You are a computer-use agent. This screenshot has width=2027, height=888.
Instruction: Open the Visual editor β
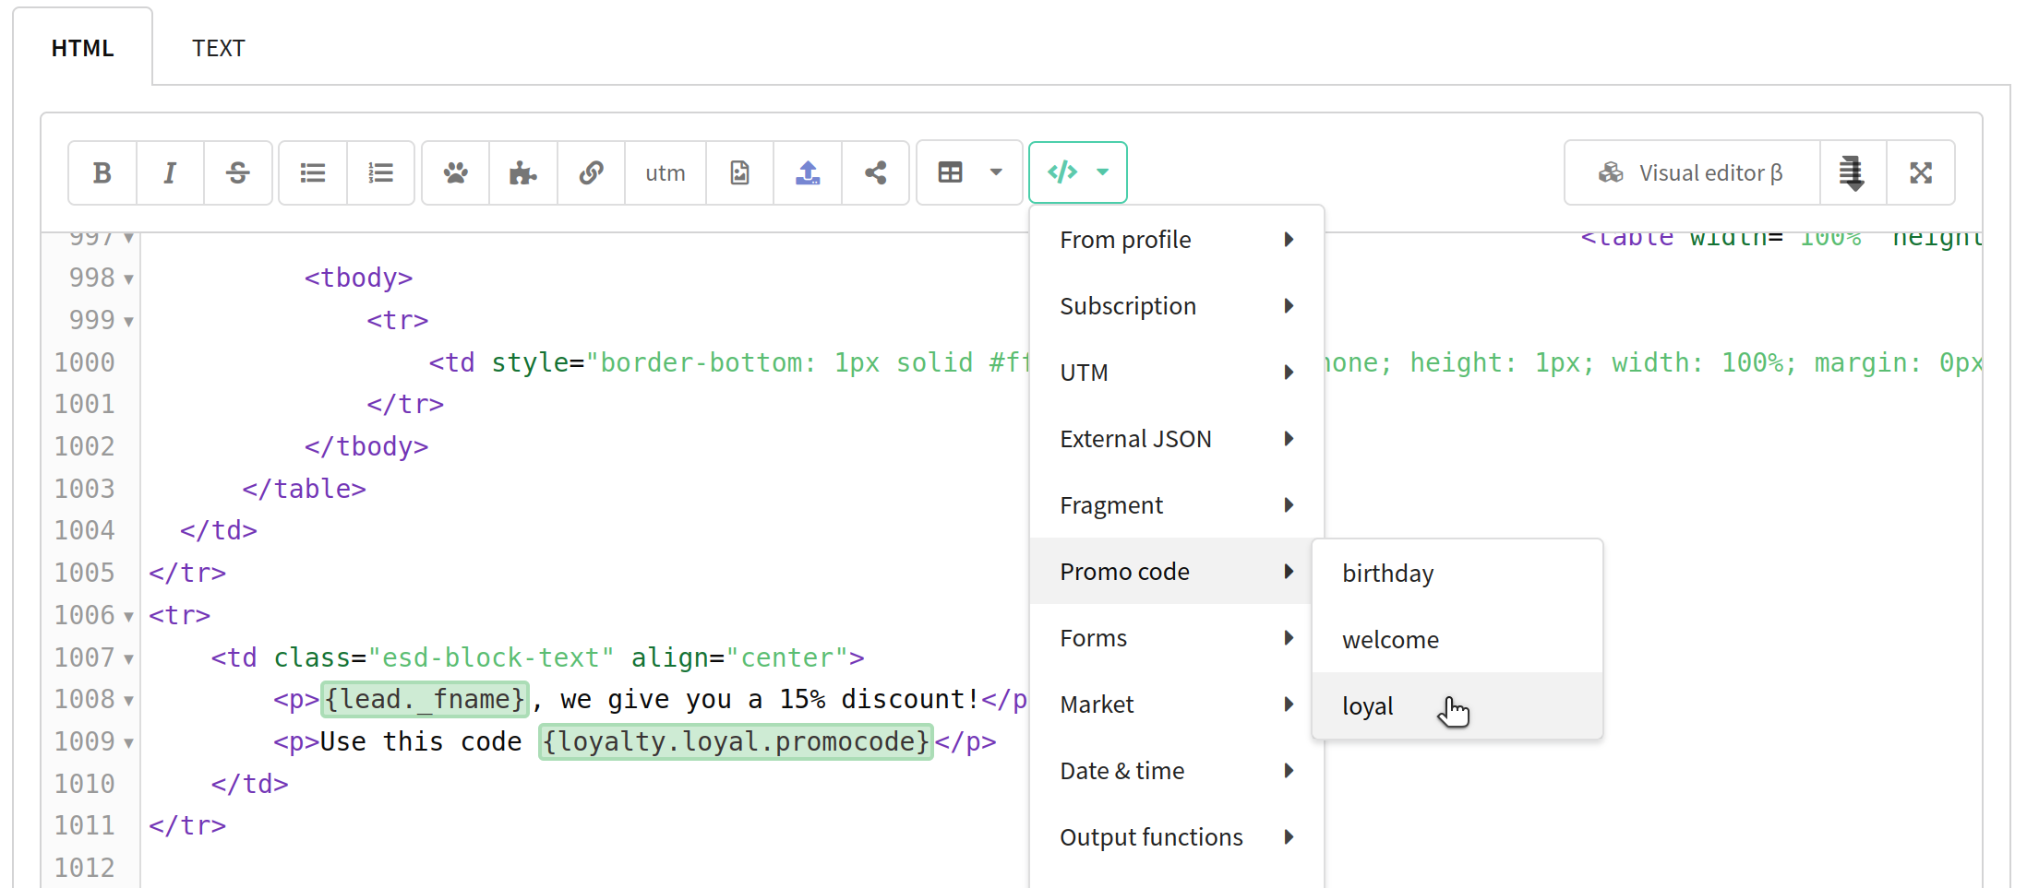[1692, 172]
